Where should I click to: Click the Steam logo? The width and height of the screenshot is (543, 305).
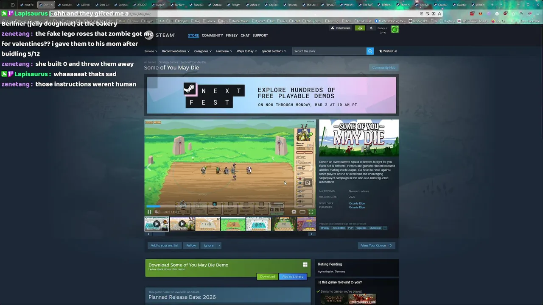pos(160,35)
